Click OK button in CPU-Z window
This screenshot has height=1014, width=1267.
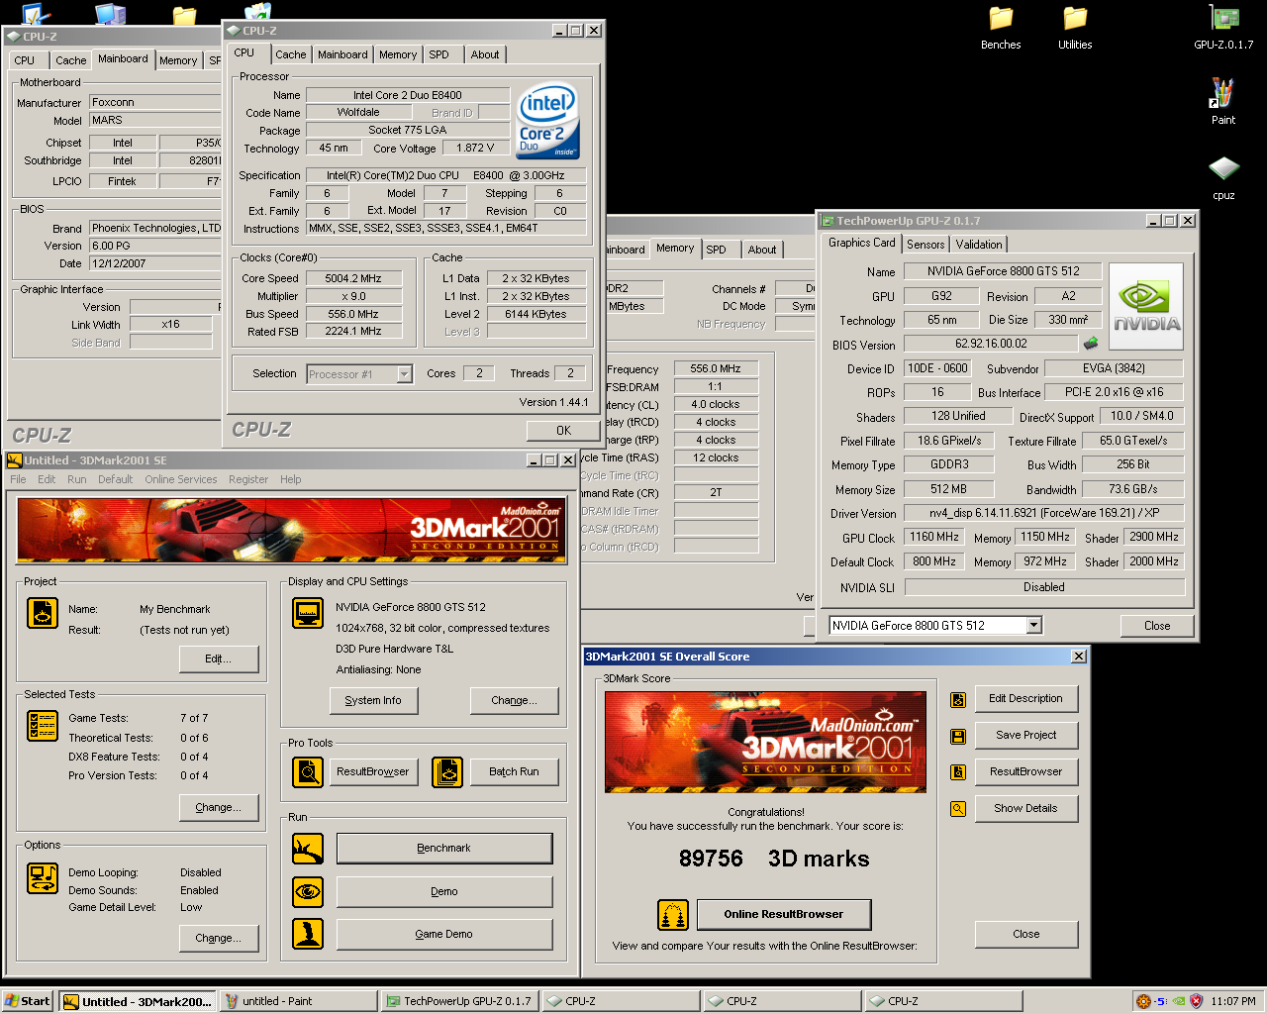click(563, 431)
